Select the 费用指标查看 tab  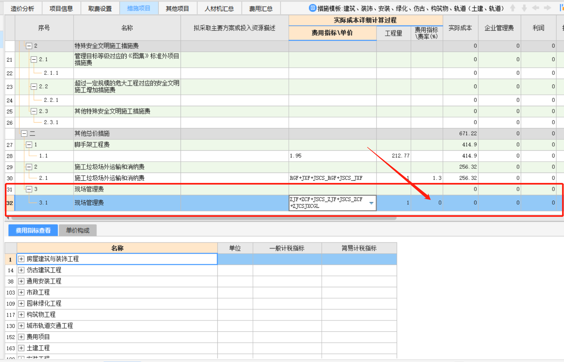(x=33, y=230)
